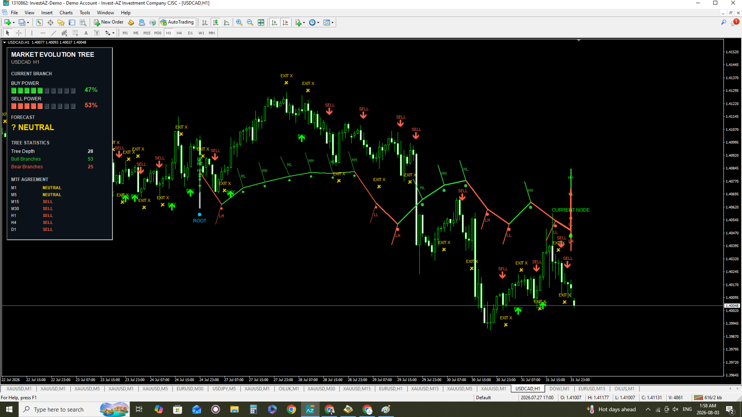Select the equidistant channel tool

(x=64, y=33)
